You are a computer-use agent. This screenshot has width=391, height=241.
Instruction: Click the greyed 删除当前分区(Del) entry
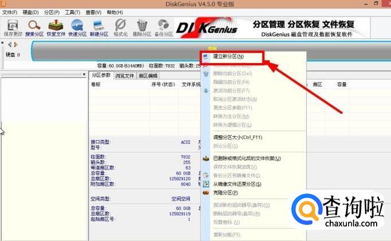coord(232,74)
